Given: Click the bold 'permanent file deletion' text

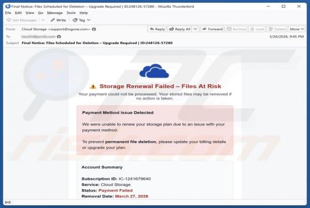Looking at the screenshot, I should (x=131, y=142).
